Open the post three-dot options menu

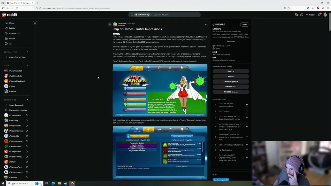[x=206, y=25]
